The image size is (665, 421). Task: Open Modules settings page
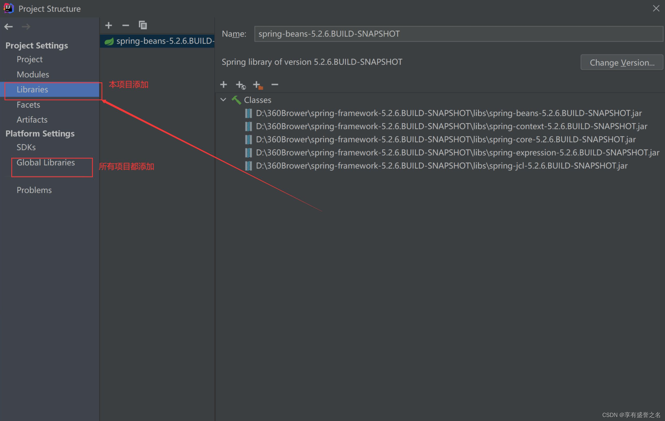coord(33,74)
